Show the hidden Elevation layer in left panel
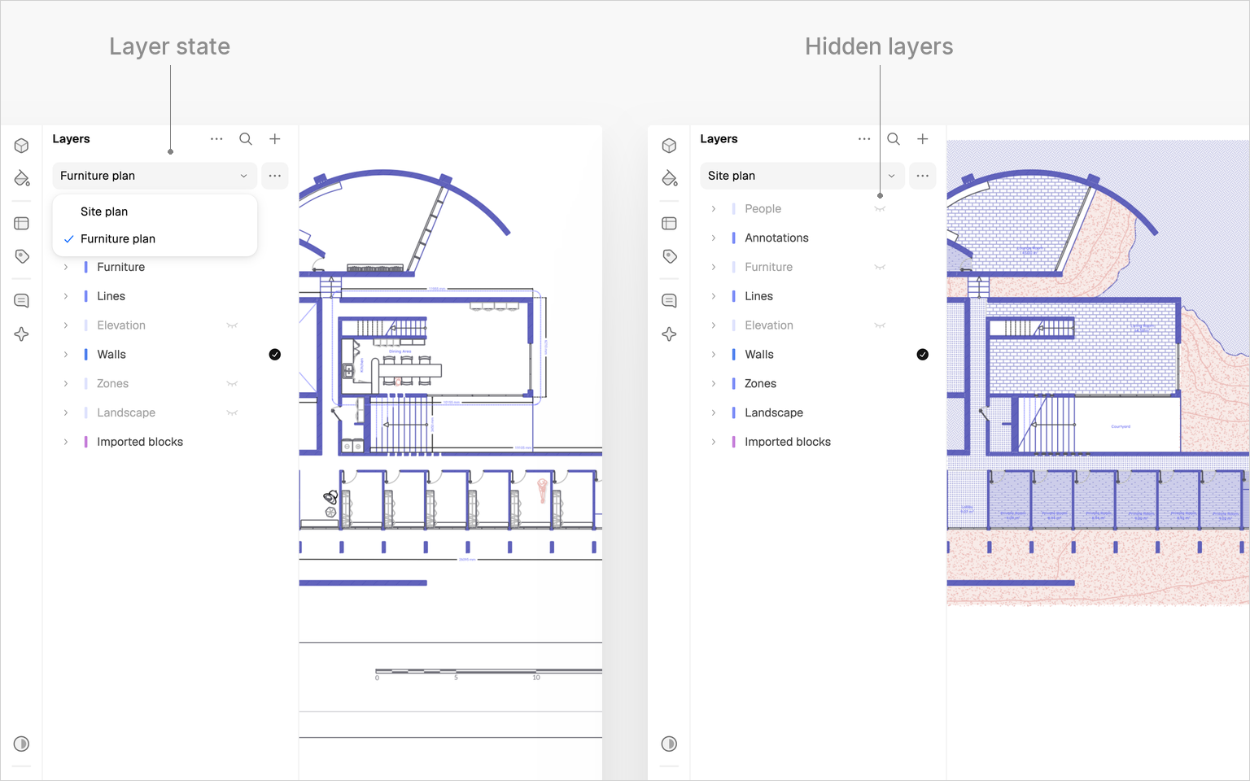 tap(232, 325)
